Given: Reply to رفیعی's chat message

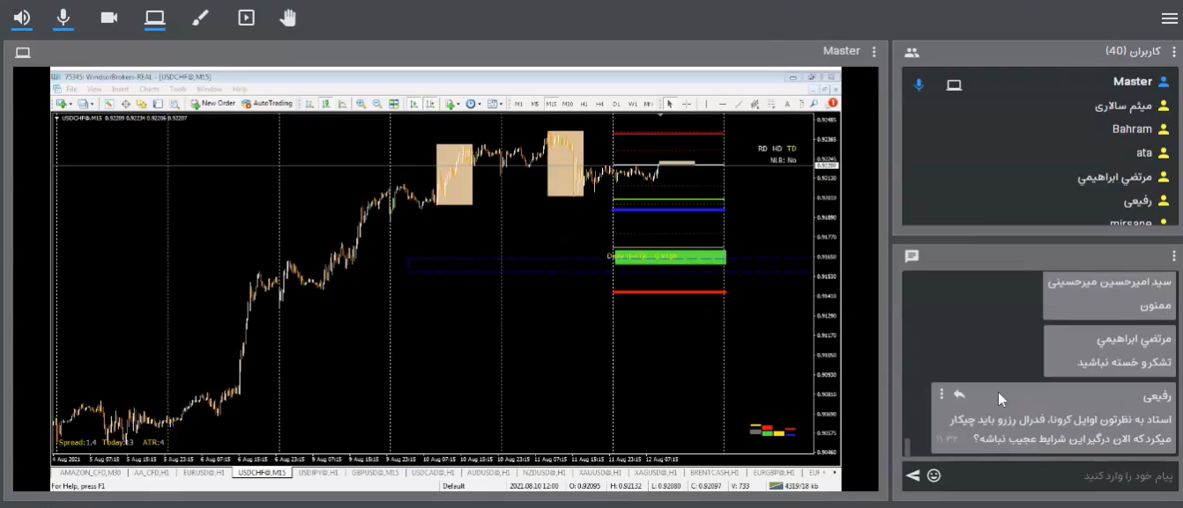Looking at the screenshot, I should point(959,395).
